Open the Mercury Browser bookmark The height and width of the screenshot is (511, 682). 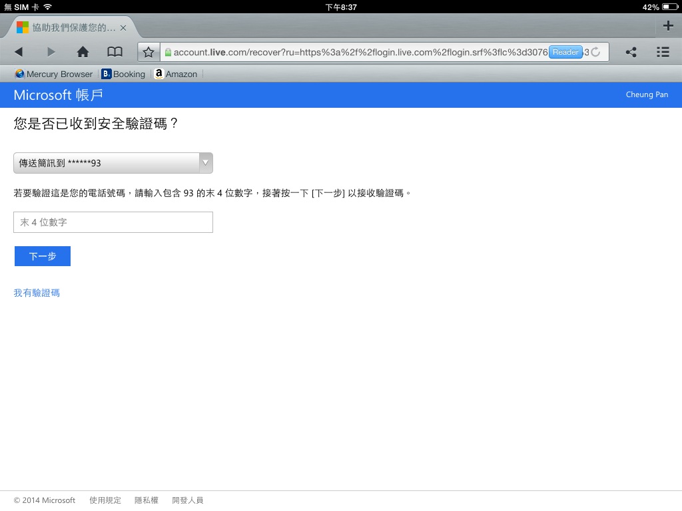click(x=54, y=74)
